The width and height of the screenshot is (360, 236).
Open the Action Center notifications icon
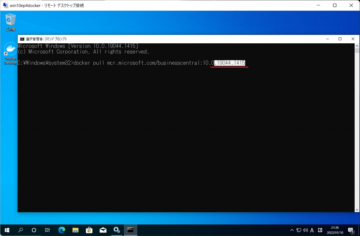click(x=351, y=230)
